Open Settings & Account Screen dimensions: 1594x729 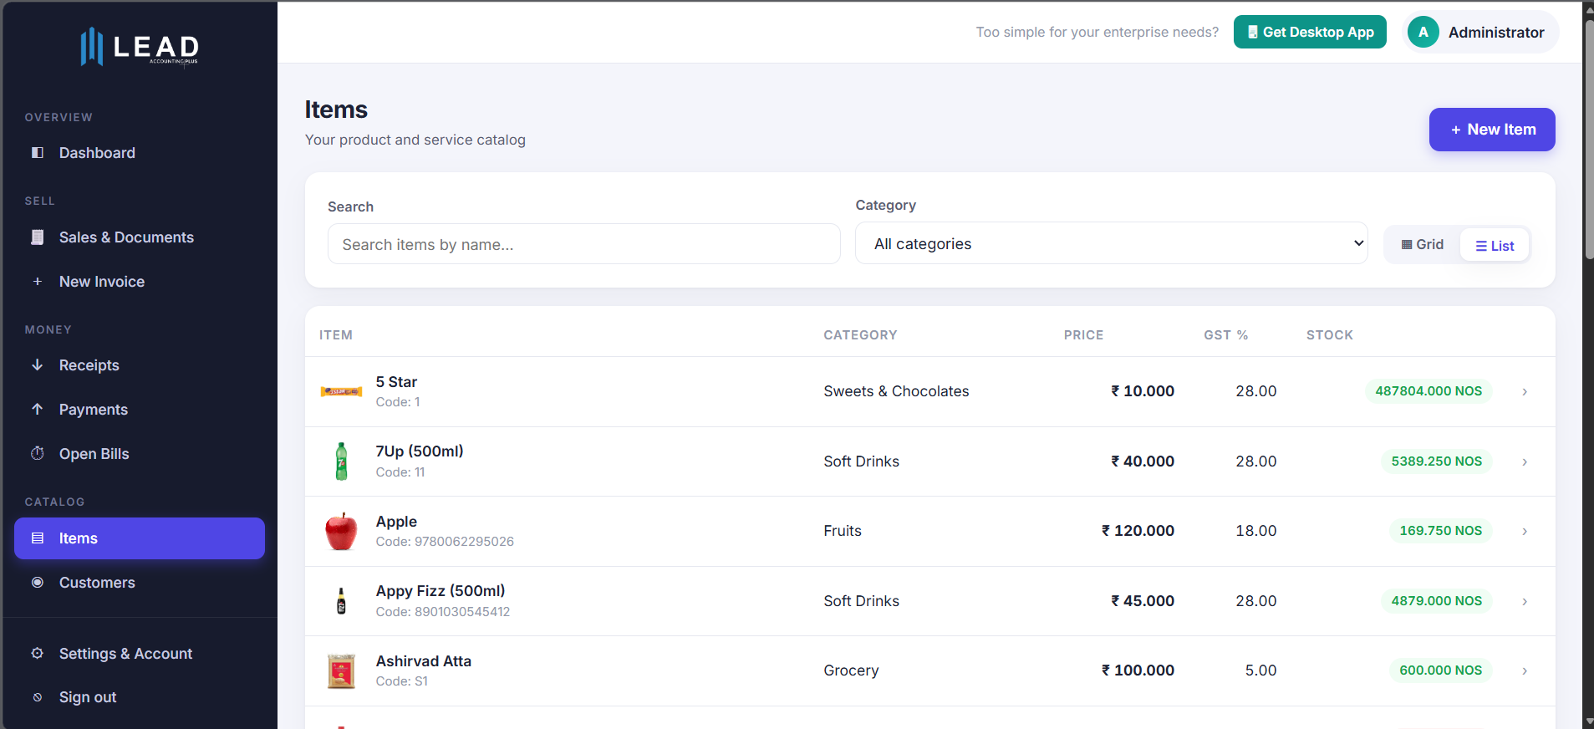140,654
